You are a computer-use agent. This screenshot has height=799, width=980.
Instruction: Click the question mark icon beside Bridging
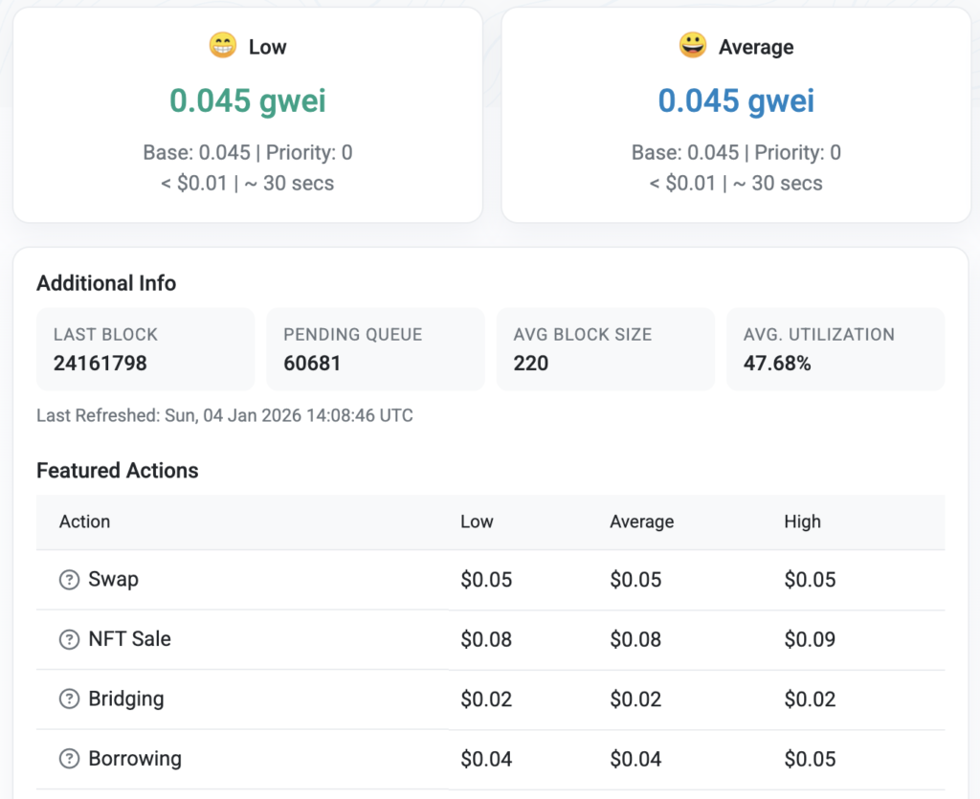click(x=69, y=699)
